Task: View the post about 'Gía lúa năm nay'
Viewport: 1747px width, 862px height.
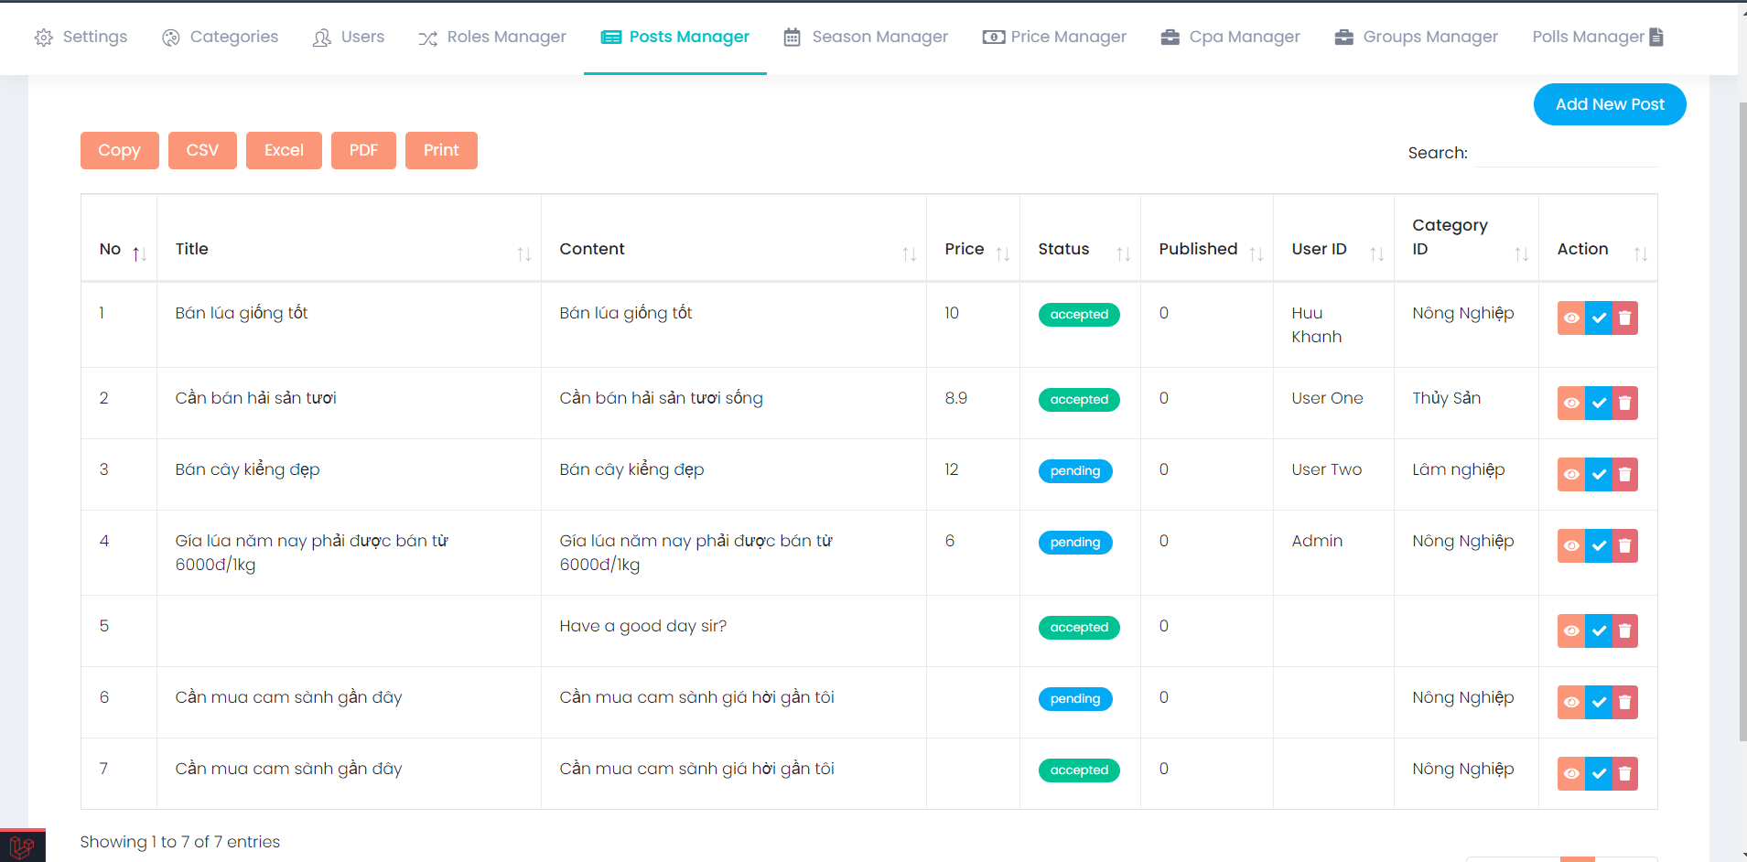Action: pyautogui.click(x=1572, y=545)
